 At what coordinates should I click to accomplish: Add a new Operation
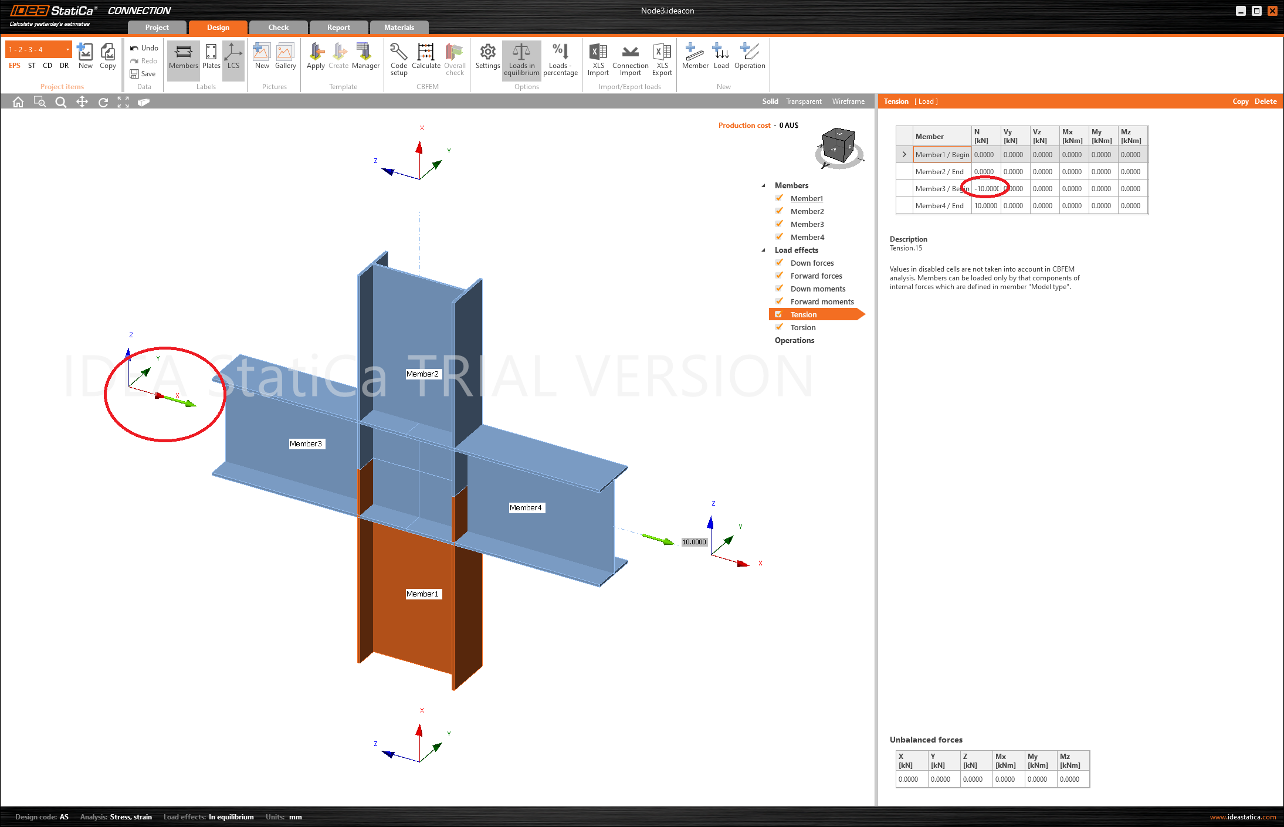click(750, 56)
